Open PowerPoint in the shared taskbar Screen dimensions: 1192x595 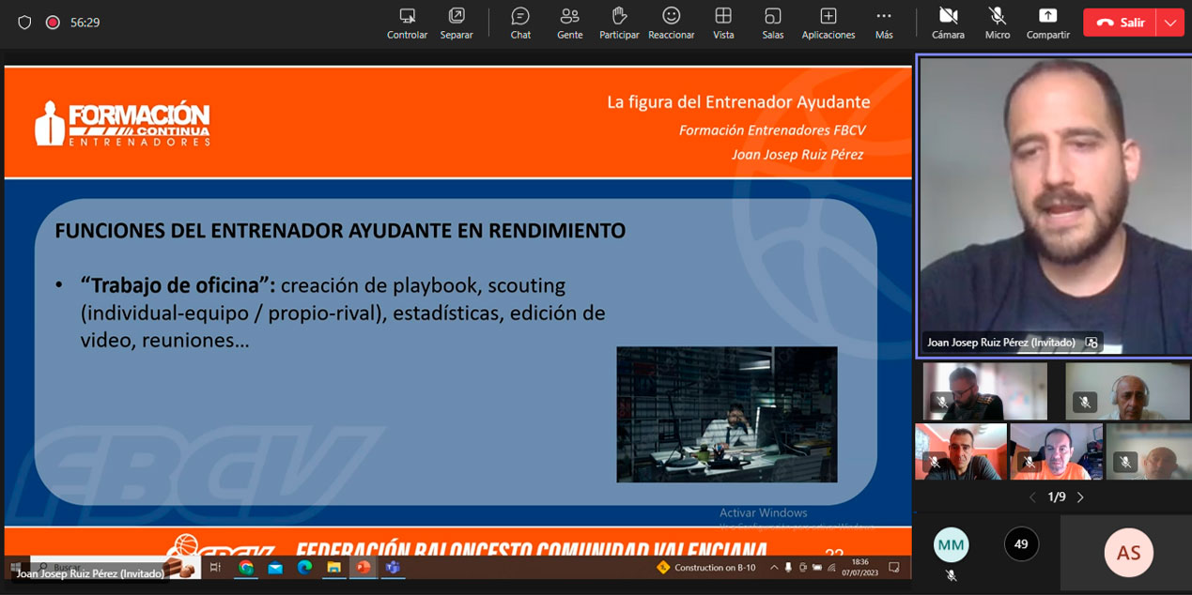(363, 567)
